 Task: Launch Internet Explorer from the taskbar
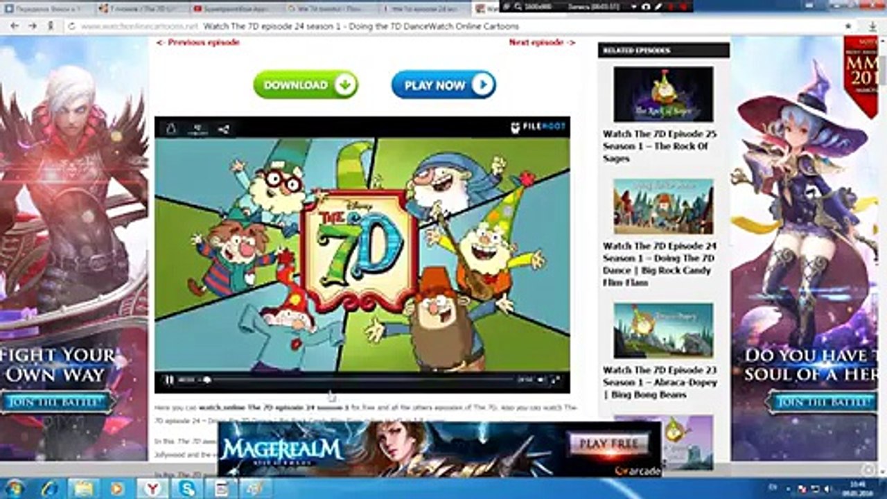[x=50, y=488]
